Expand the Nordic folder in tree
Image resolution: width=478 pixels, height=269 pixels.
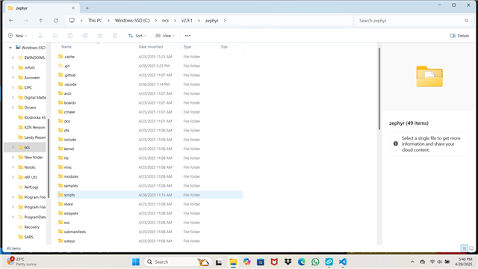pos(13,167)
